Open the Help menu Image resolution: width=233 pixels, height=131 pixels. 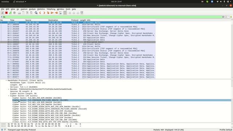point(74,9)
